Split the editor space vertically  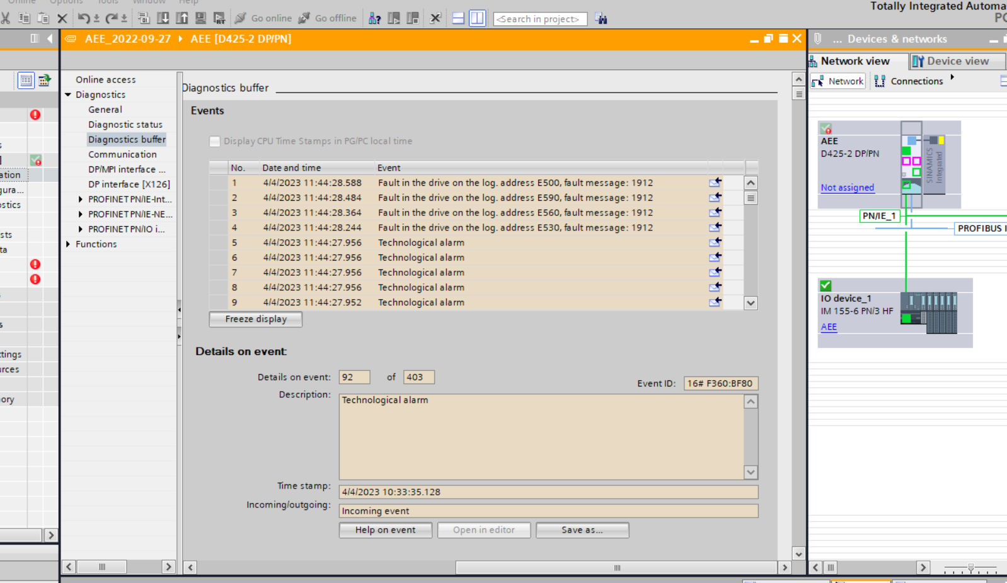pyautogui.click(x=477, y=18)
